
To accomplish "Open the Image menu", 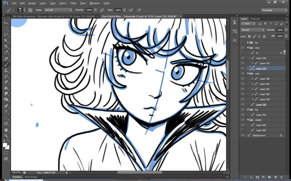I will point(32,3).
